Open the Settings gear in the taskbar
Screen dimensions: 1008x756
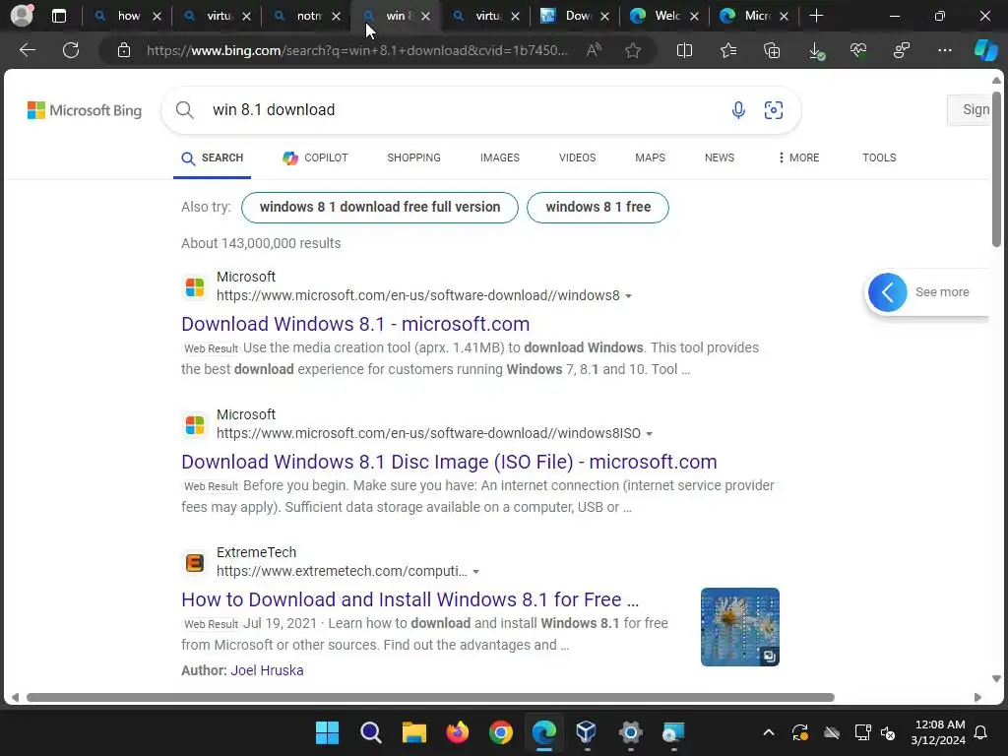click(x=631, y=732)
